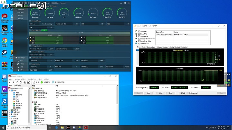This screenshot has width=232, height=130.
Task: Show hidden tray icons arrow
Action: tap(207, 127)
